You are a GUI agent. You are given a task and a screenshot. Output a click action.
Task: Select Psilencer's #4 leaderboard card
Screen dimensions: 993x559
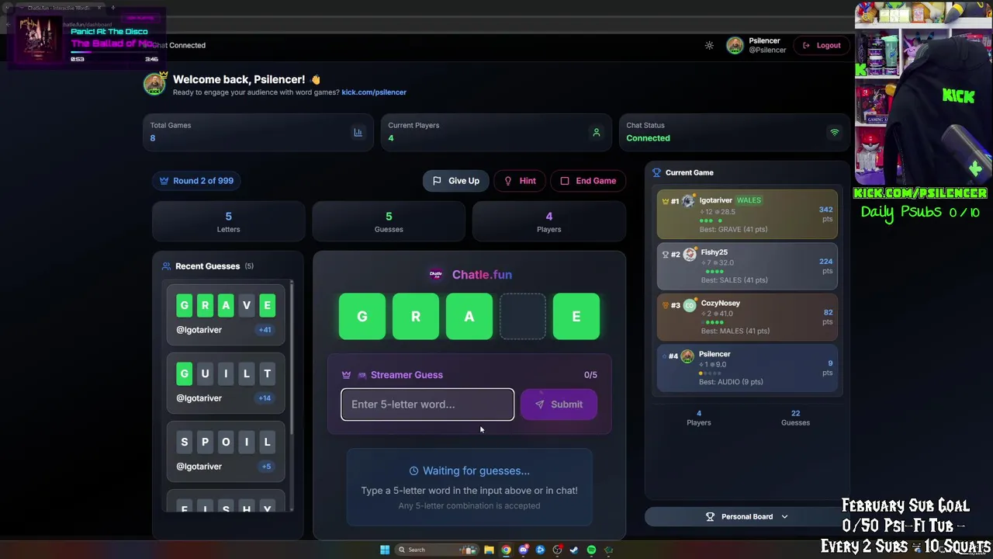point(747,368)
